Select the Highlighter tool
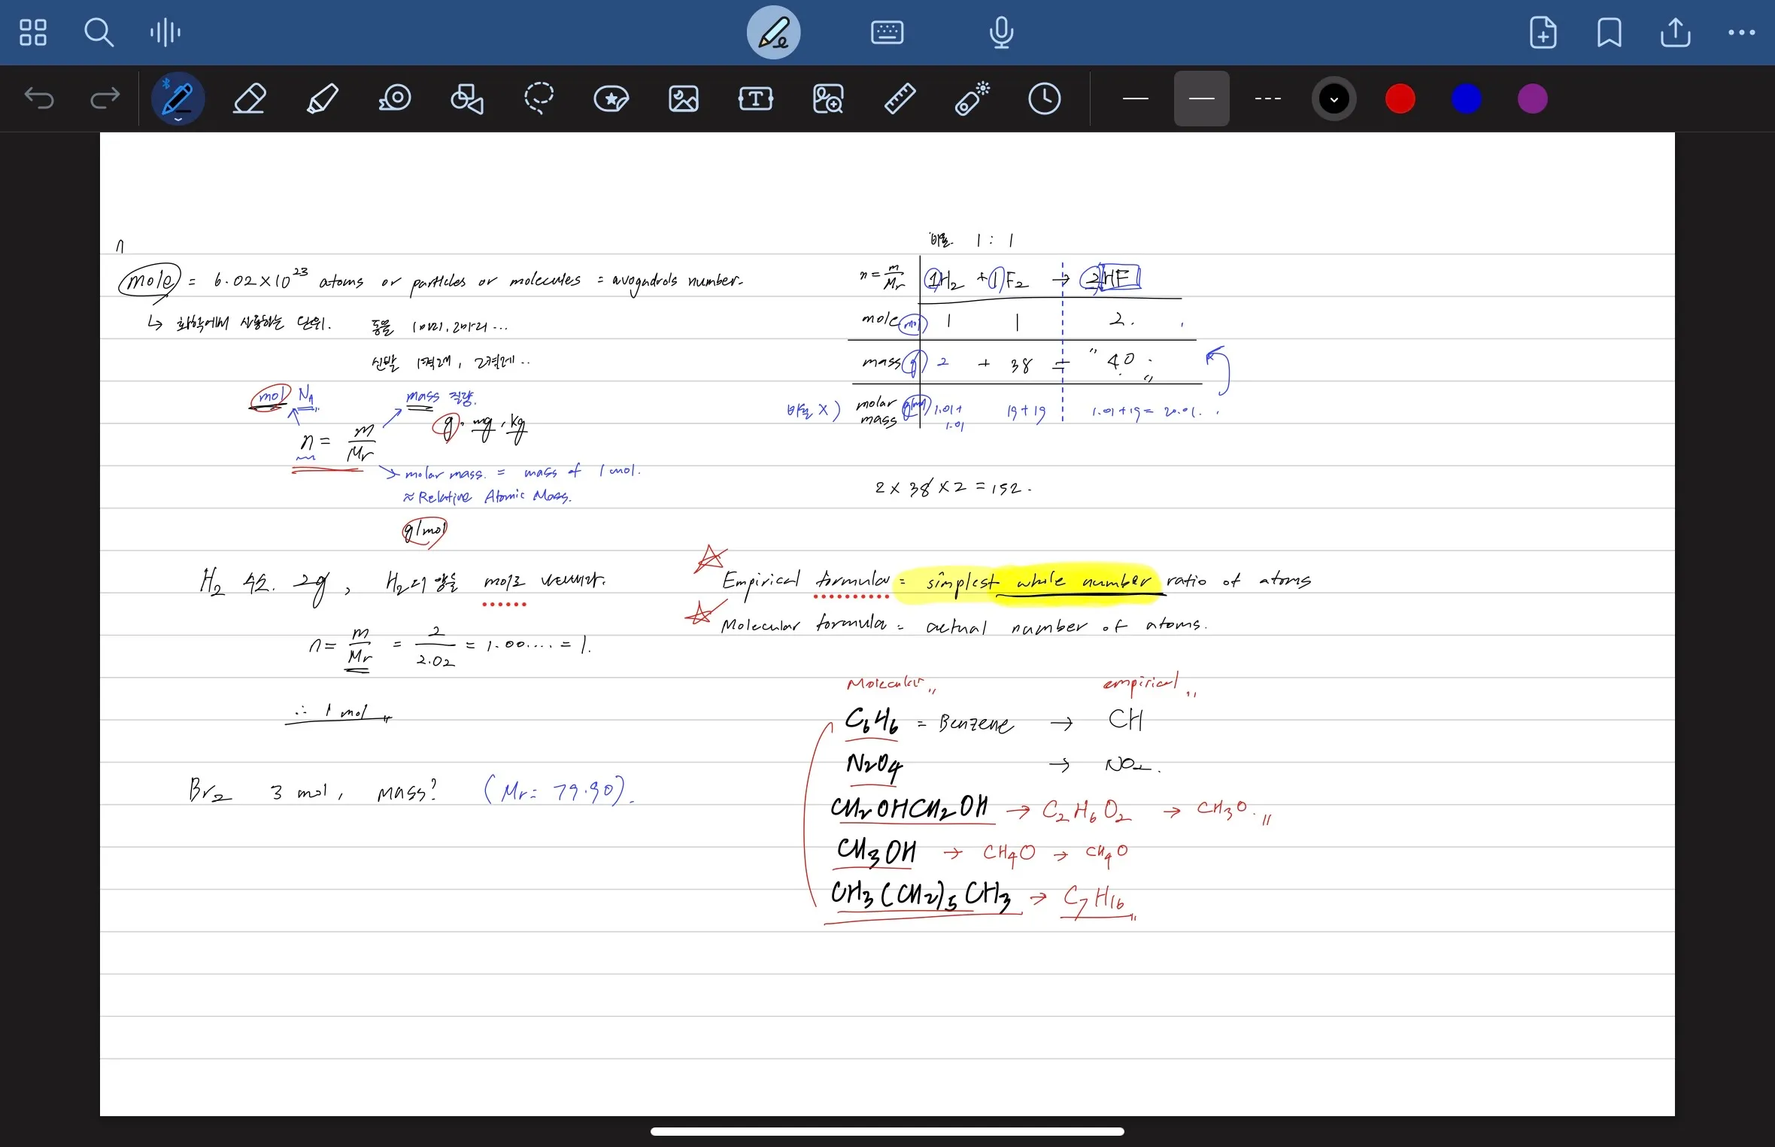 pyautogui.click(x=322, y=99)
